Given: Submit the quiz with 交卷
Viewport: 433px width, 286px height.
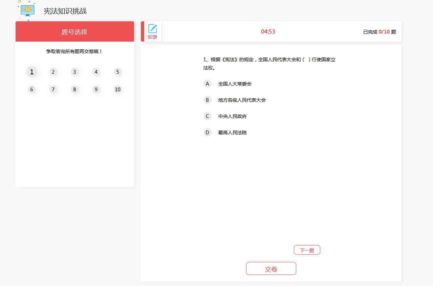Looking at the screenshot, I should pyautogui.click(x=271, y=268).
